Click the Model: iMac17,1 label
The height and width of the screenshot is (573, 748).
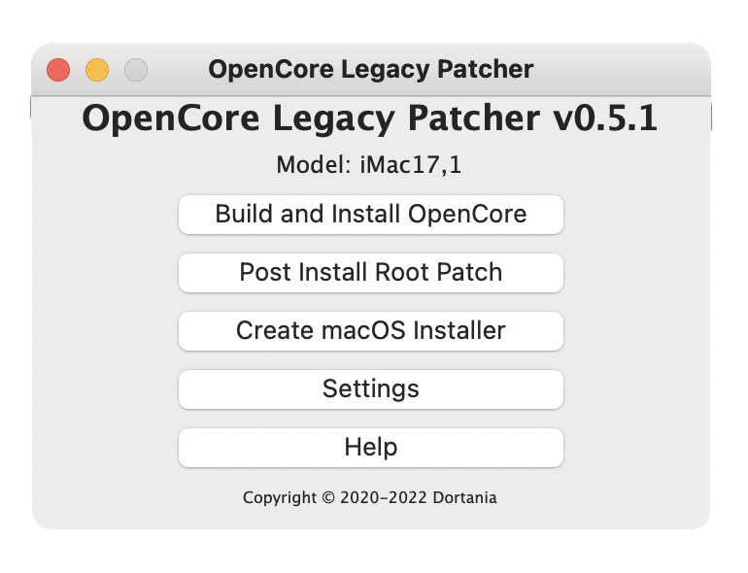369,165
